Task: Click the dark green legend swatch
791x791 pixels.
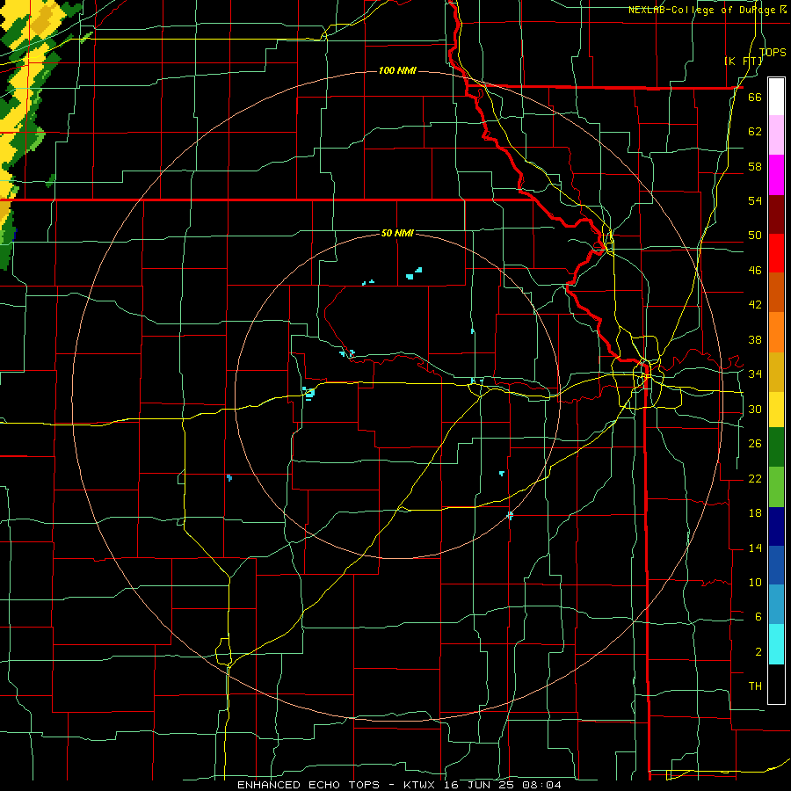Action: click(776, 447)
